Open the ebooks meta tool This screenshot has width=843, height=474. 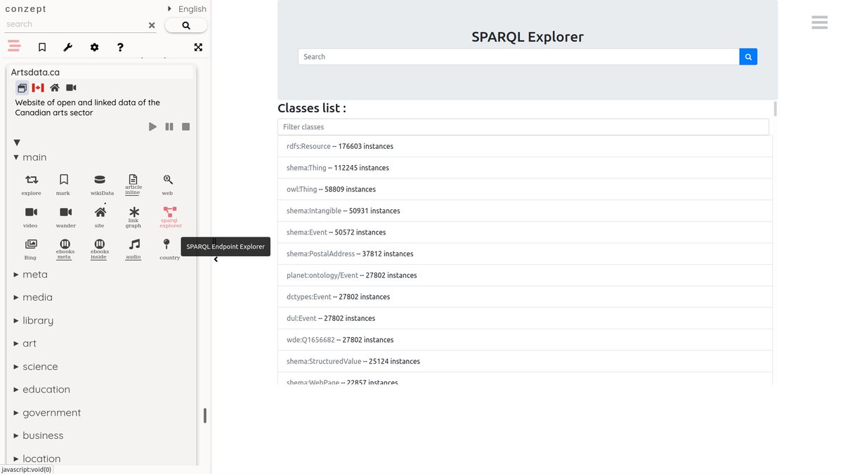click(65, 249)
